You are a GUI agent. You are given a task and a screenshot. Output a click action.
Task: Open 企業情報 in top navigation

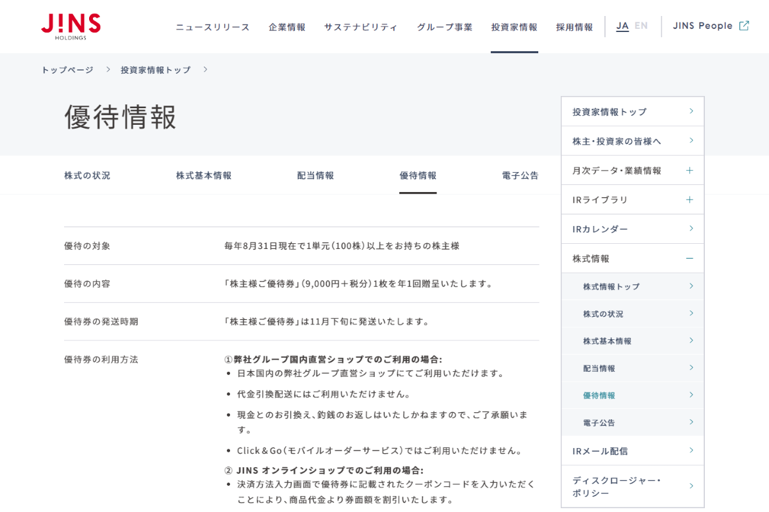coord(287,27)
